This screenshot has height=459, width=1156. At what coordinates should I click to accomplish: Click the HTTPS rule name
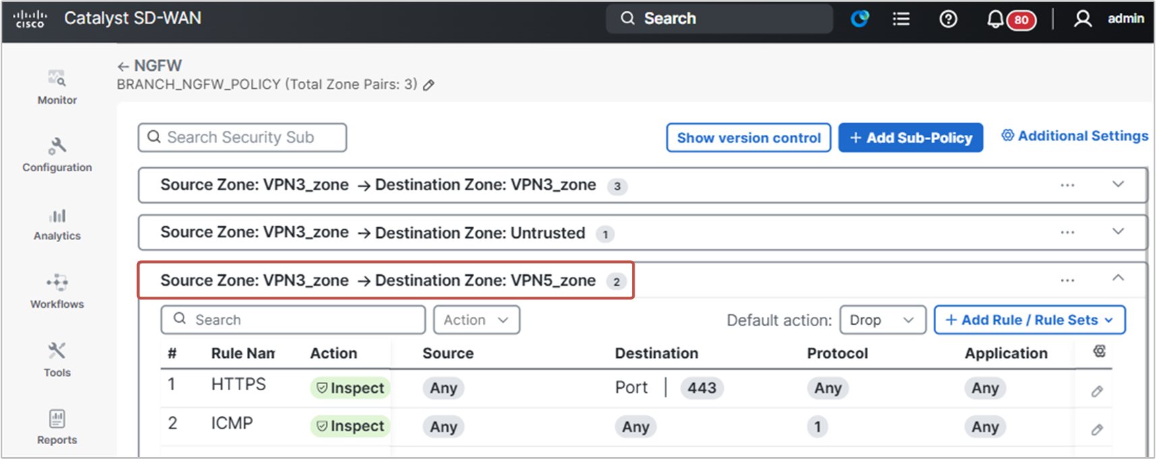(238, 384)
